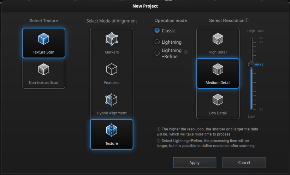The image size is (290, 175).
Task: Click the 'Operation mode' heading
Action: point(171,20)
